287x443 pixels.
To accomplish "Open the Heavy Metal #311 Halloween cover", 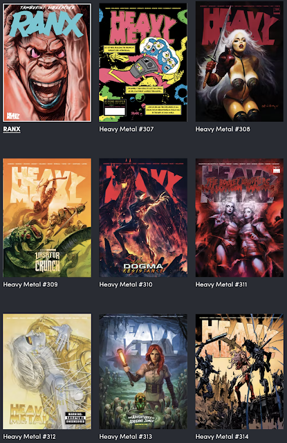I will (239, 218).
